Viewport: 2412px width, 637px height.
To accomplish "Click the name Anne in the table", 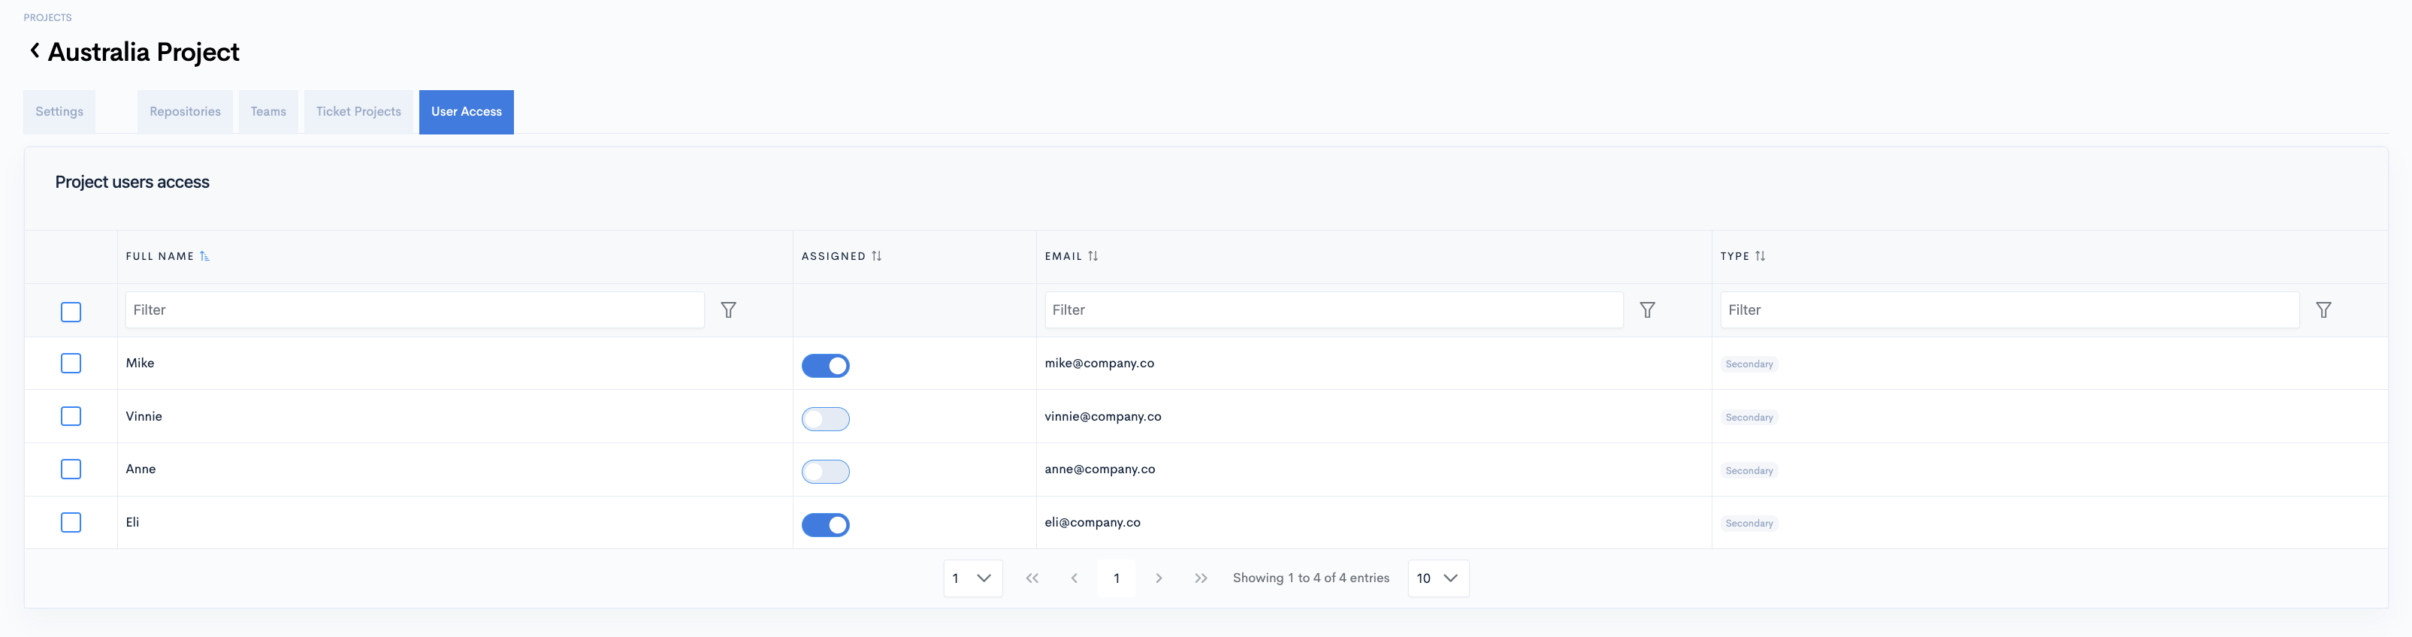I will pos(141,469).
